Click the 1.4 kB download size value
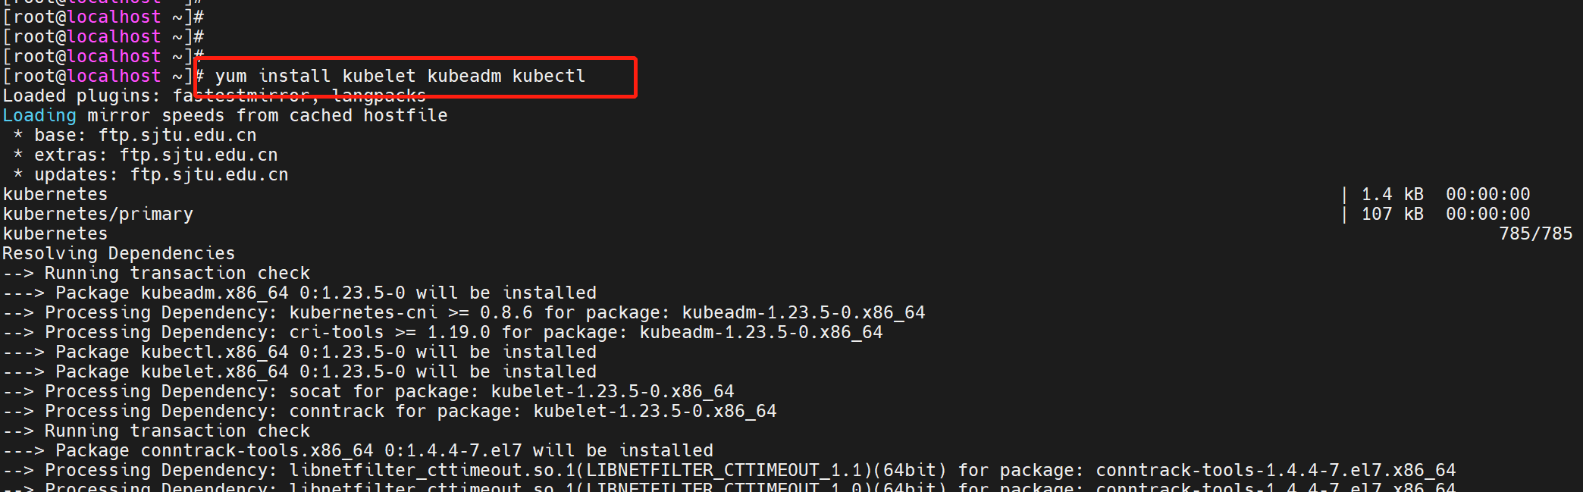The image size is (1583, 492). [x=1392, y=195]
